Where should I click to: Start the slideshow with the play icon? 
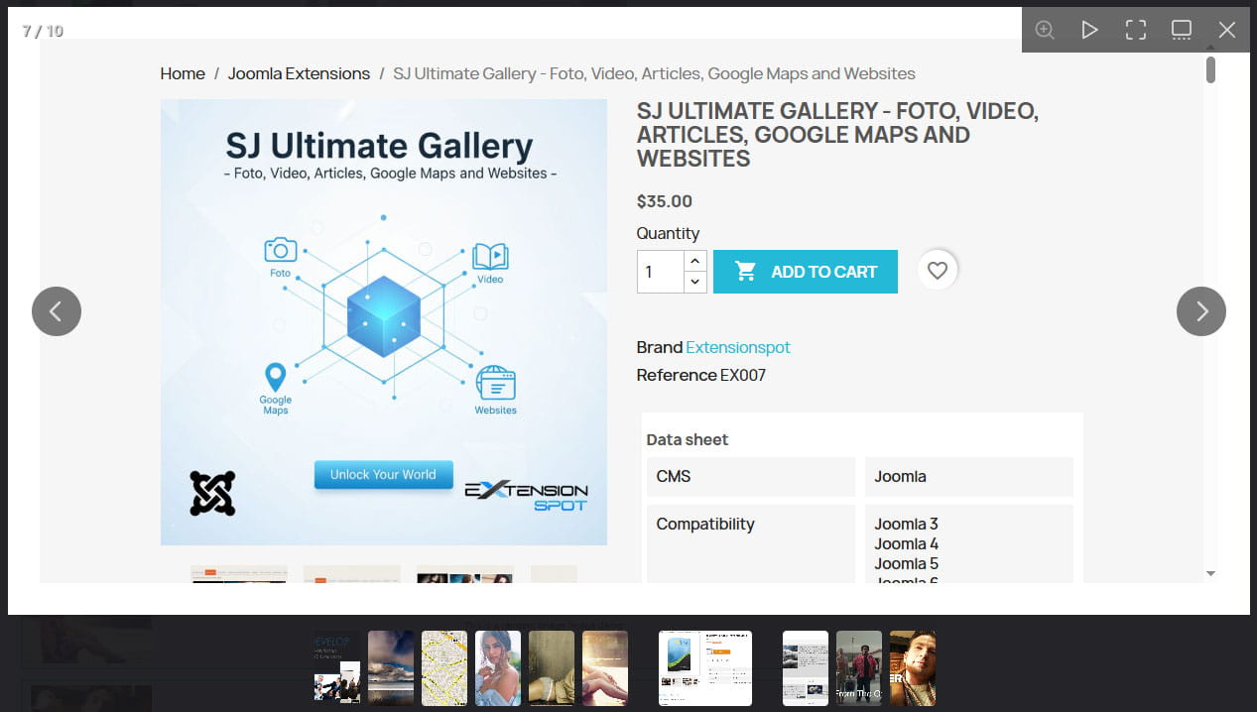pos(1089,30)
